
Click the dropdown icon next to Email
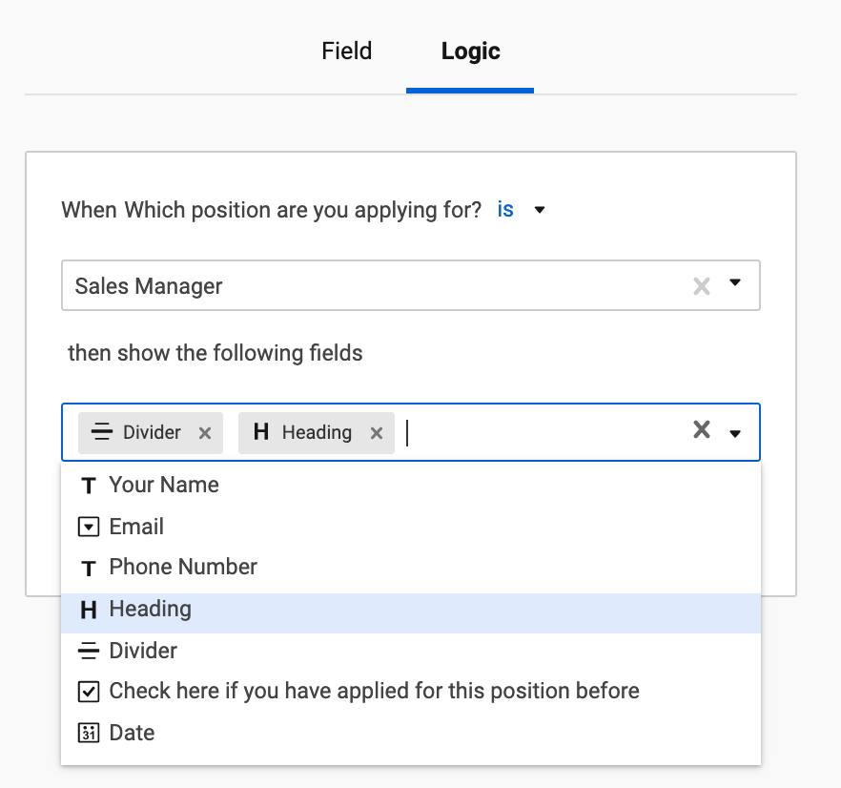(x=89, y=527)
